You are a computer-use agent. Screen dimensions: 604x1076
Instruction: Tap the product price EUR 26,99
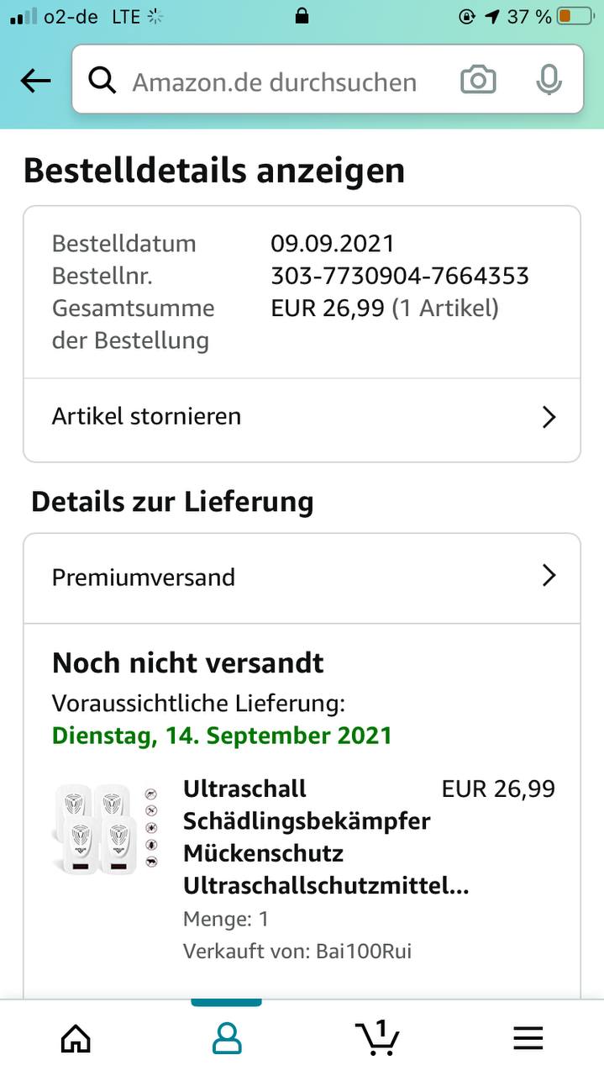pos(498,789)
